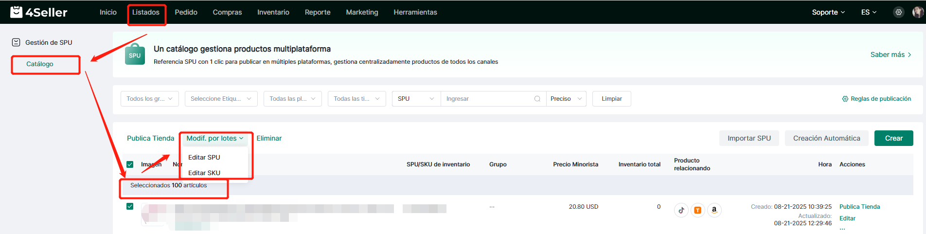
Task: Choose Editar SKU from the menu
Action: click(204, 173)
